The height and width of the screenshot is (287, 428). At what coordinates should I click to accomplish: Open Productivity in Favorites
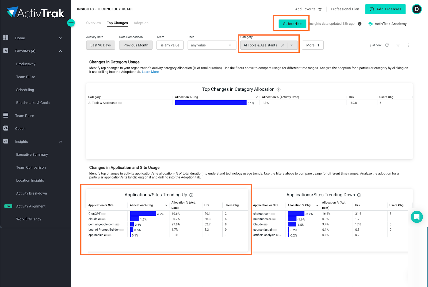pyautogui.click(x=26, y=64)
